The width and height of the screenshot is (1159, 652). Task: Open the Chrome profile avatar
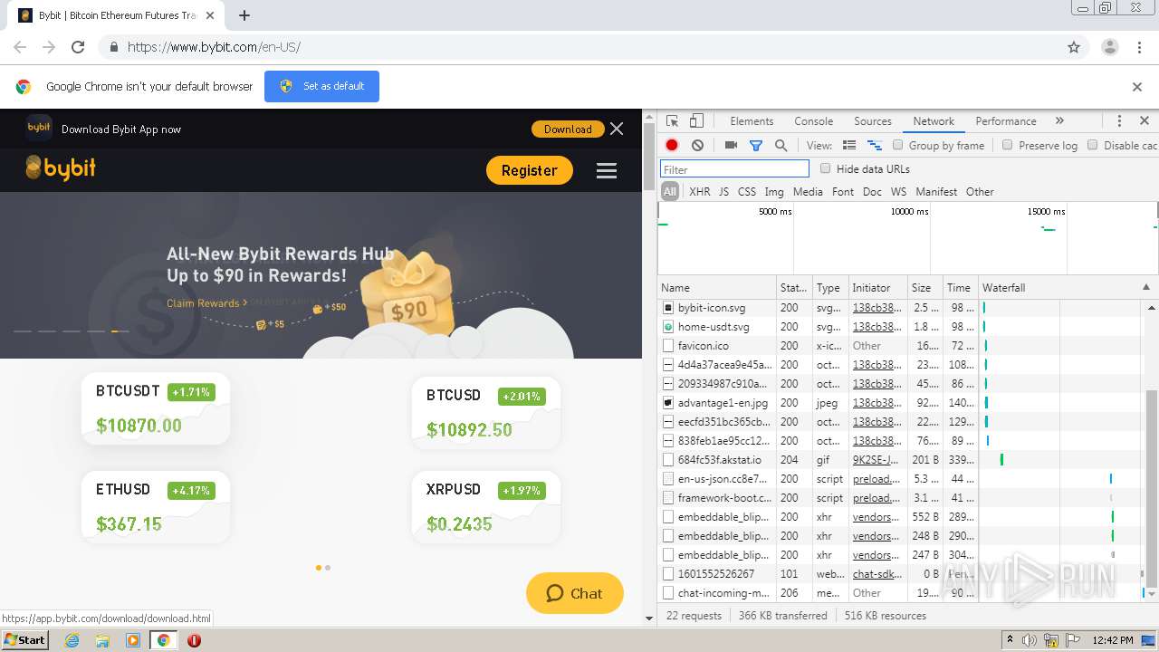point(1109,47)
